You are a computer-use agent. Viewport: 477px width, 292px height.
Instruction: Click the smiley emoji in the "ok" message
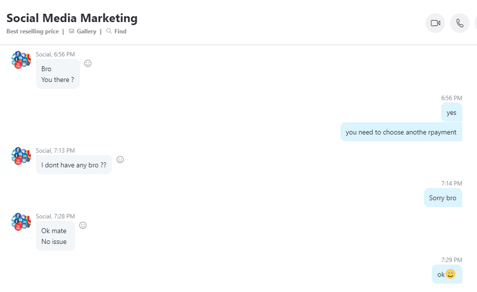pos(450,274)
